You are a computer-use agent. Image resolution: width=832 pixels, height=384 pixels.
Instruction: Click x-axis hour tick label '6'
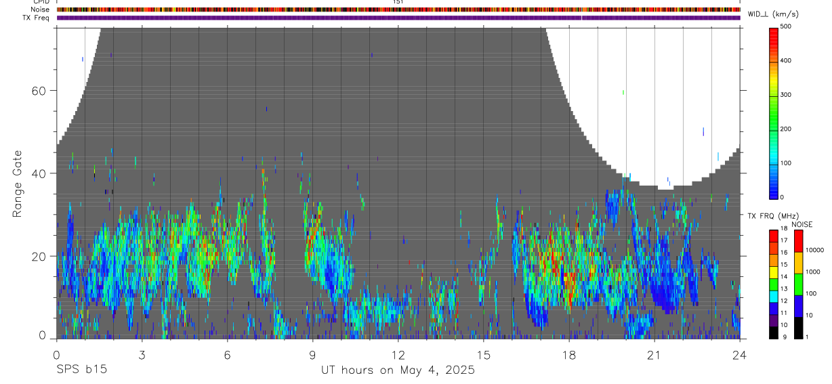click(227, 354)
